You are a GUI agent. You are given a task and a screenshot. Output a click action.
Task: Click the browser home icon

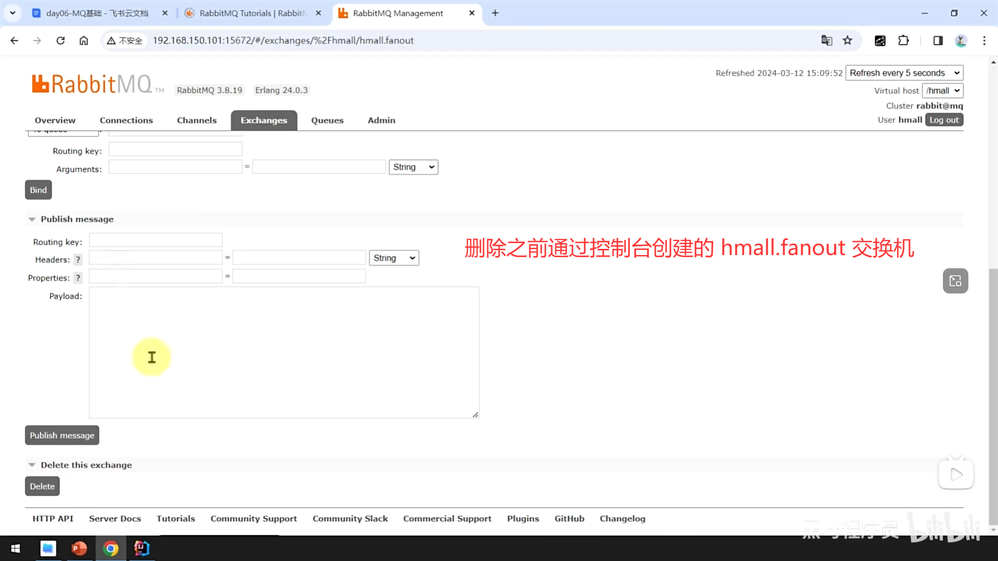pos(84,41)
